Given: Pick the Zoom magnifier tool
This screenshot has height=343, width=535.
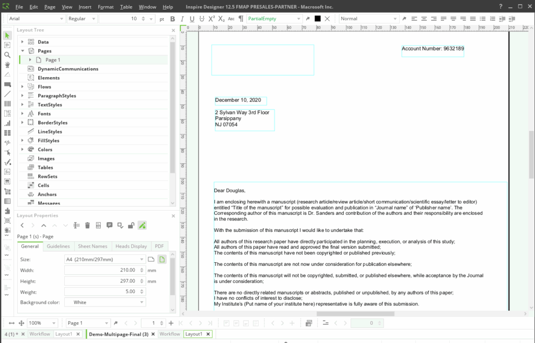Looking at the screenshot, I should click(7, 55).
